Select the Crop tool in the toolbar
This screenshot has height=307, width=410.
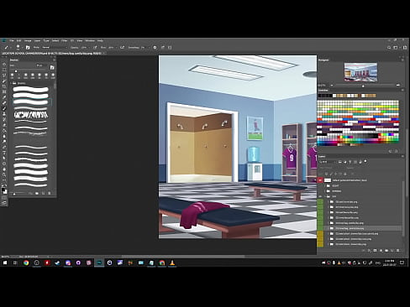pyautogui.click(x=4, y=86)
